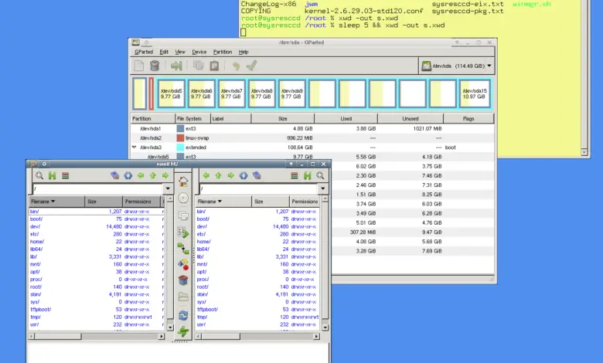Viewport: 603px width, 363px height.
Task: Click right pane Filename column sort header
Action: (x=224, y=202)
